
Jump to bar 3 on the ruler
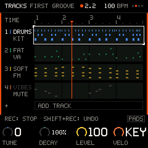coord(92,18)
